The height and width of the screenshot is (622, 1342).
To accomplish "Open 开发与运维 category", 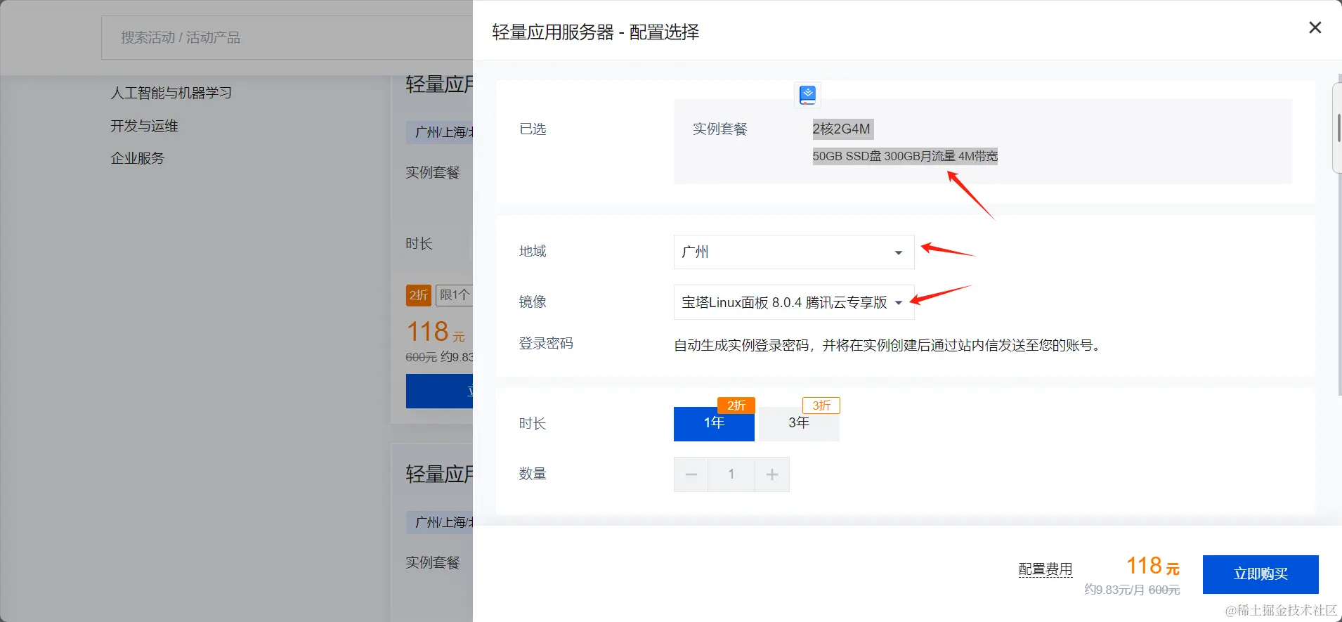I will [x=144, y=126].
